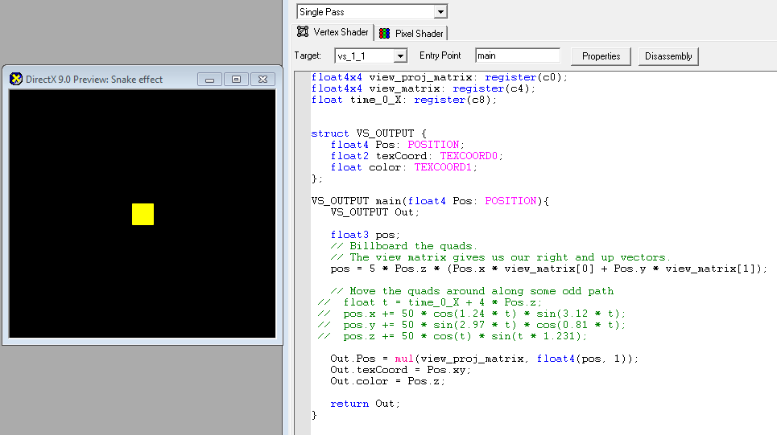Click the Vertex Shader tab icon

click(303, 32)
